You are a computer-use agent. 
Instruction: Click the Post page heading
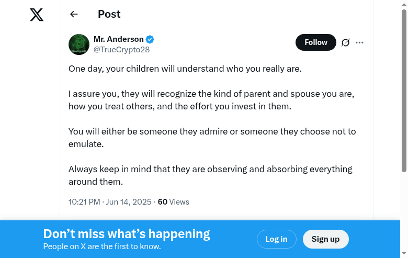coord(109,15)
